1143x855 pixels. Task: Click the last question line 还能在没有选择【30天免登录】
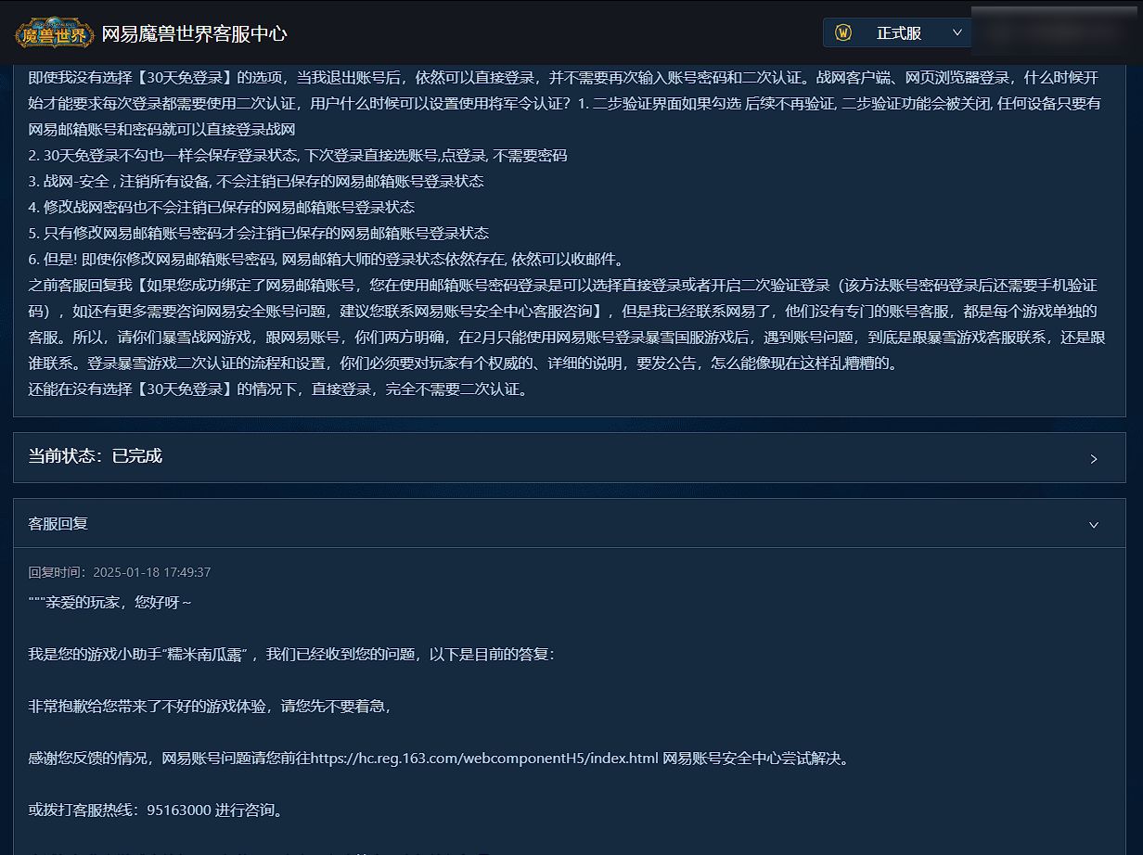(279, 389)
